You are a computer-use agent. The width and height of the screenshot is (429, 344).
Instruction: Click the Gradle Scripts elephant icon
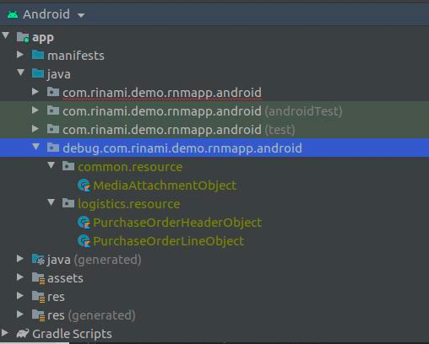coord(23,334)
